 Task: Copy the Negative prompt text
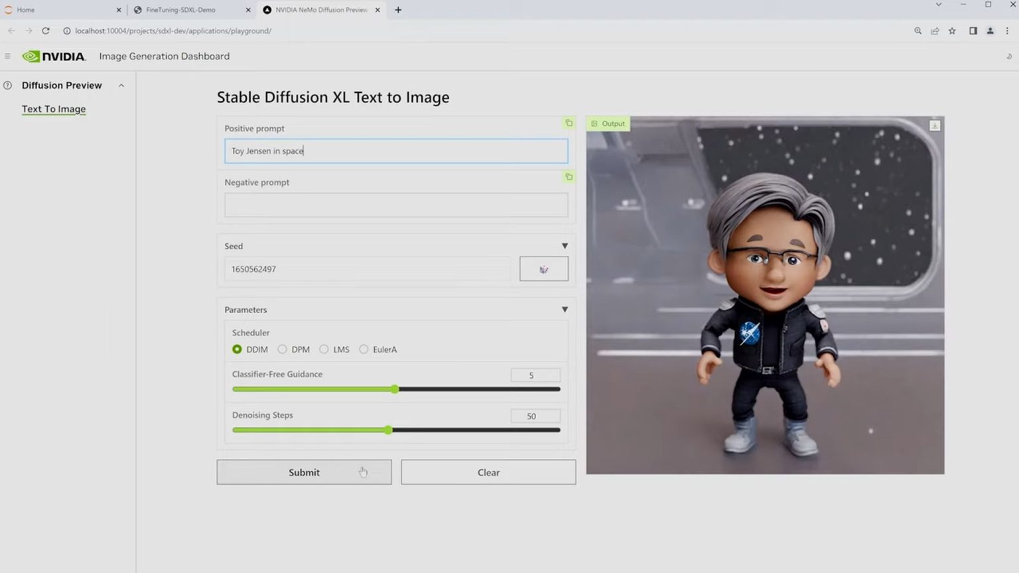click(x=568, y=176)
